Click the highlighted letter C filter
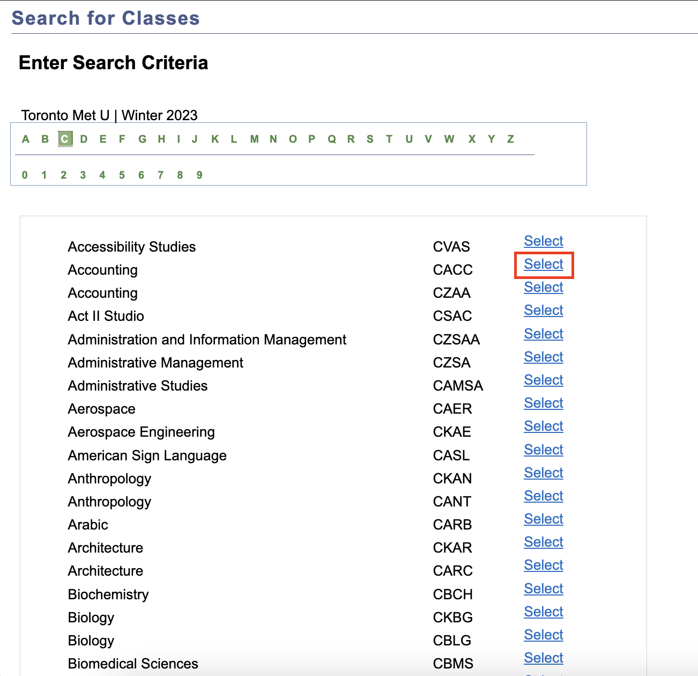The image size is (698, 676). coord(65,139)
